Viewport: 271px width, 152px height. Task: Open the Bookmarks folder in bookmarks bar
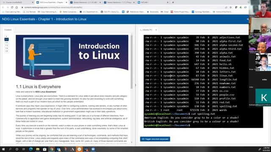[153, 12]
